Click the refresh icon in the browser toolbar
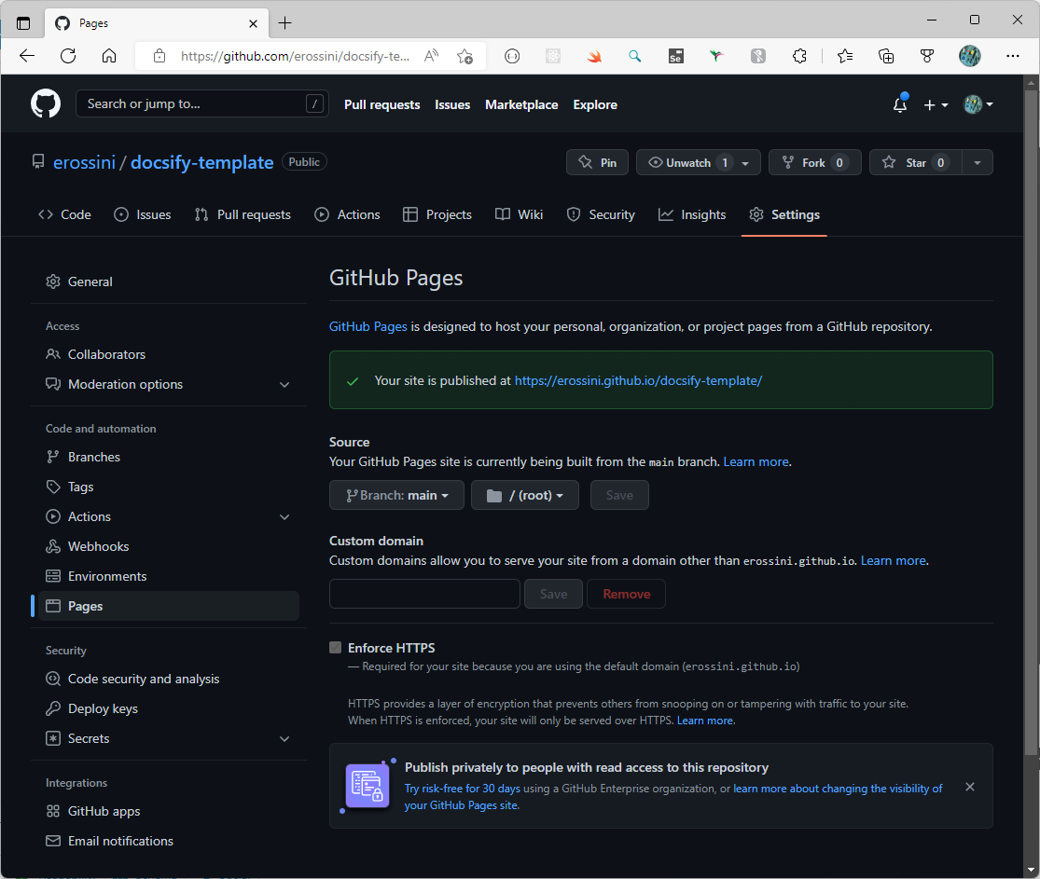Viewport: 1040px width, 879px height. pos(67,56)
